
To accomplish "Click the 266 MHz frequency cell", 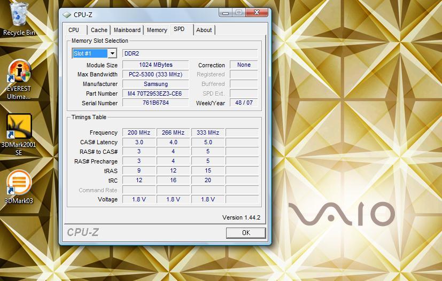I will coord(173,132).
